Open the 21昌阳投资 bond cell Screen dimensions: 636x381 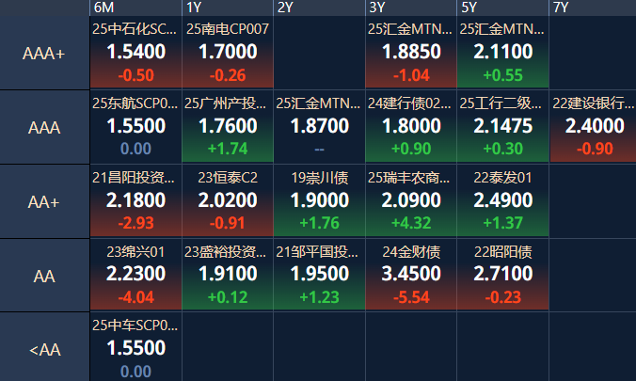[135, 200]
